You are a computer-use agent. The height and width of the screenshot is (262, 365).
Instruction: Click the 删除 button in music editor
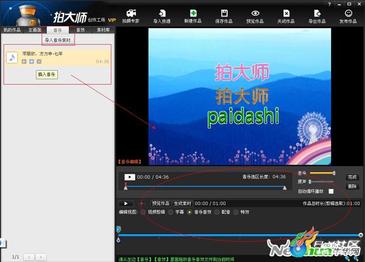point(352,186)
